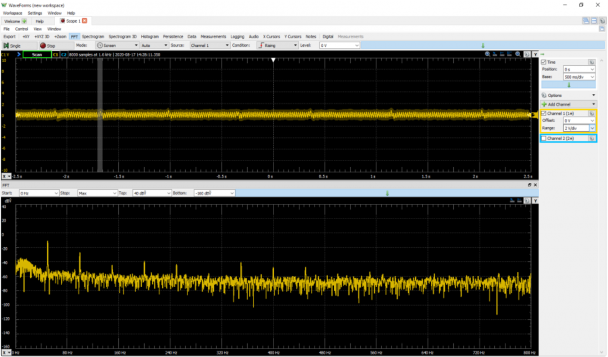The height and width of the screenshot is (357, 608).
Task: Open the Logging view
Action: click(238, 37)
